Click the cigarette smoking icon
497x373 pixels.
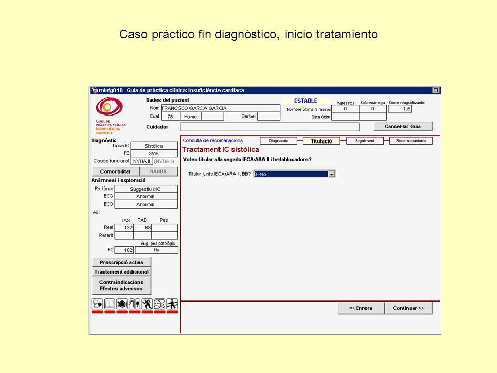(x=131, y=304)
